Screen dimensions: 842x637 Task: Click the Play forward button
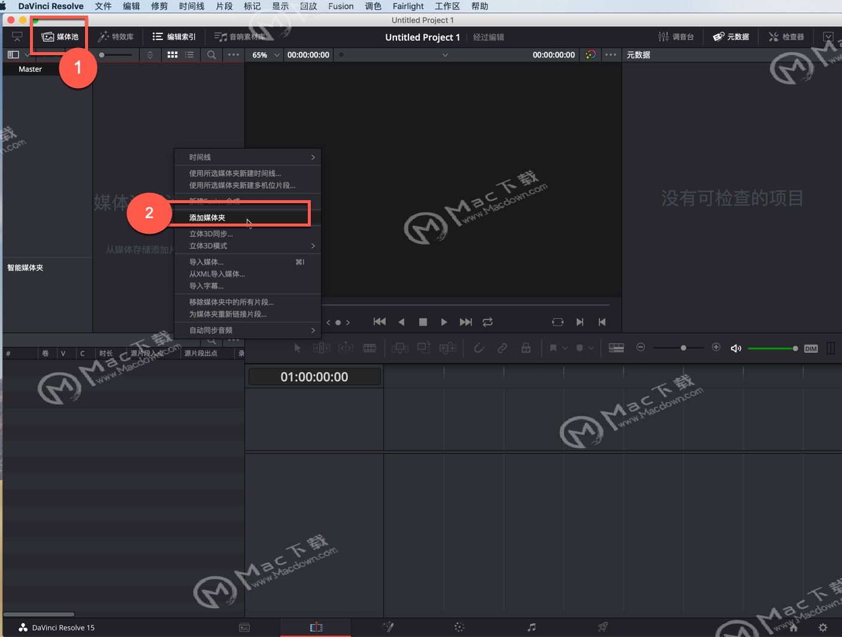coord(444,322)
